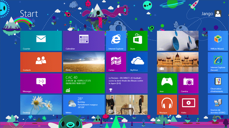The image size is (229, 128).
Task: Open the Météo Bombay weather tile
Action: coord(84,105)
